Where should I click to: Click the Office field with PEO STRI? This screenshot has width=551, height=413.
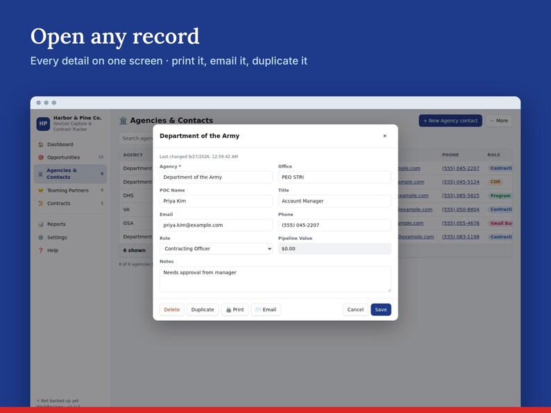point(334,177)
